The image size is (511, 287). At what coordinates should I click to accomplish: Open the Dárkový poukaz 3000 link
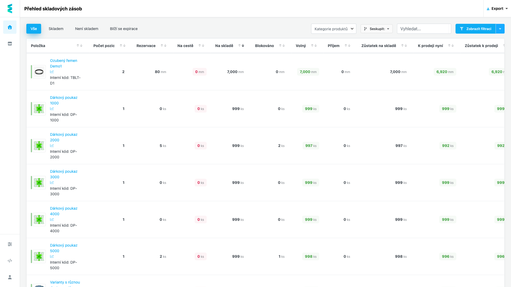coord(64,174)
